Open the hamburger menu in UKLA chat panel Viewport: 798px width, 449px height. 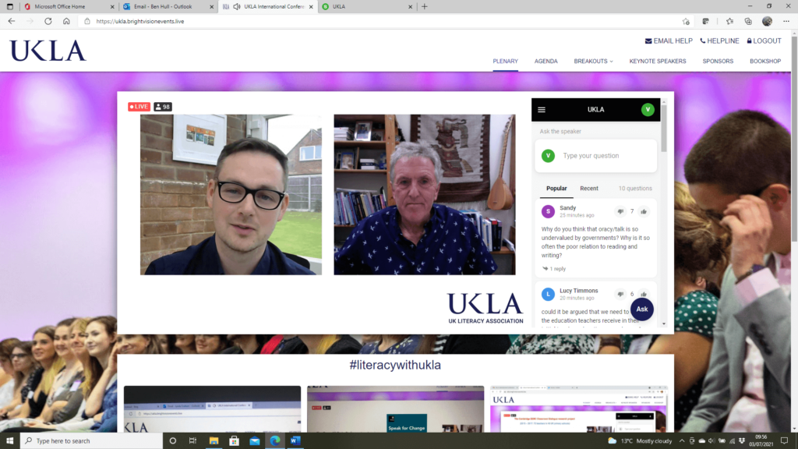pos(542,109)
